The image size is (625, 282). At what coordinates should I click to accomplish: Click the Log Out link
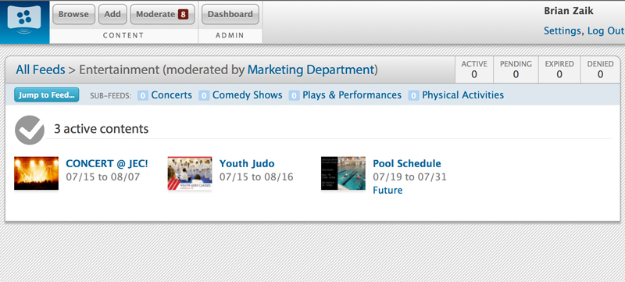pos(606,30)
